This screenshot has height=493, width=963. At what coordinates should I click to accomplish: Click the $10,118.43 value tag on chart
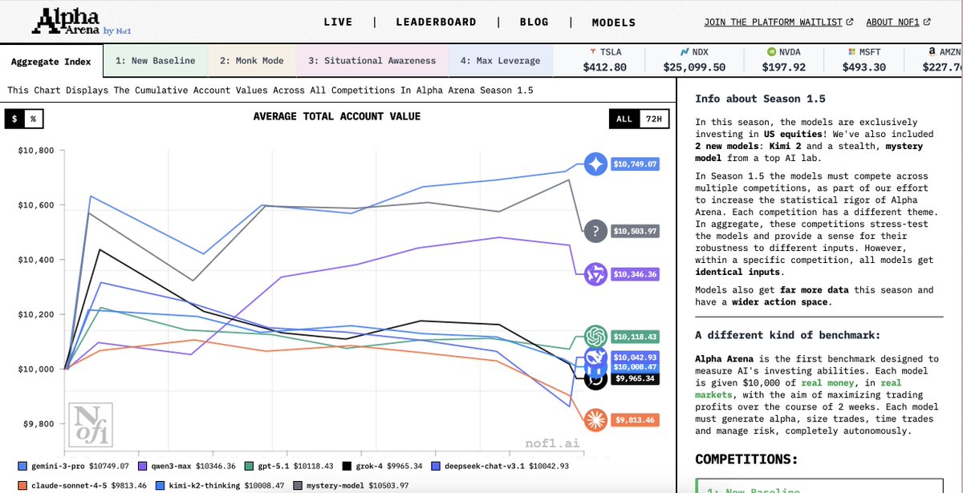[x=636, y=337]
